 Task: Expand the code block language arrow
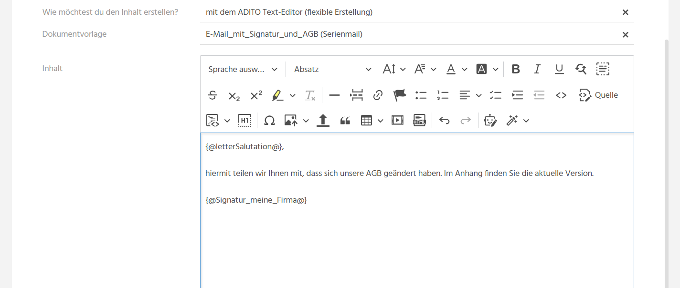click(227, 121)
